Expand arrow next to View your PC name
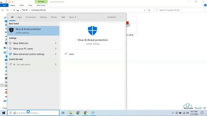Image resolution: width=207 pixels, height=116 pixels. click(56, 49)
